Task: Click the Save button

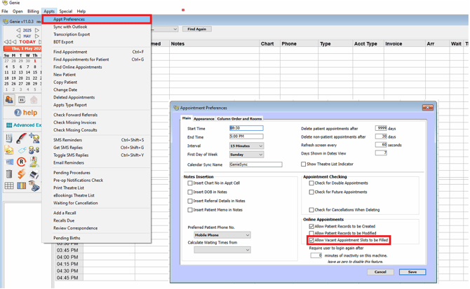Action: (412, 272)
